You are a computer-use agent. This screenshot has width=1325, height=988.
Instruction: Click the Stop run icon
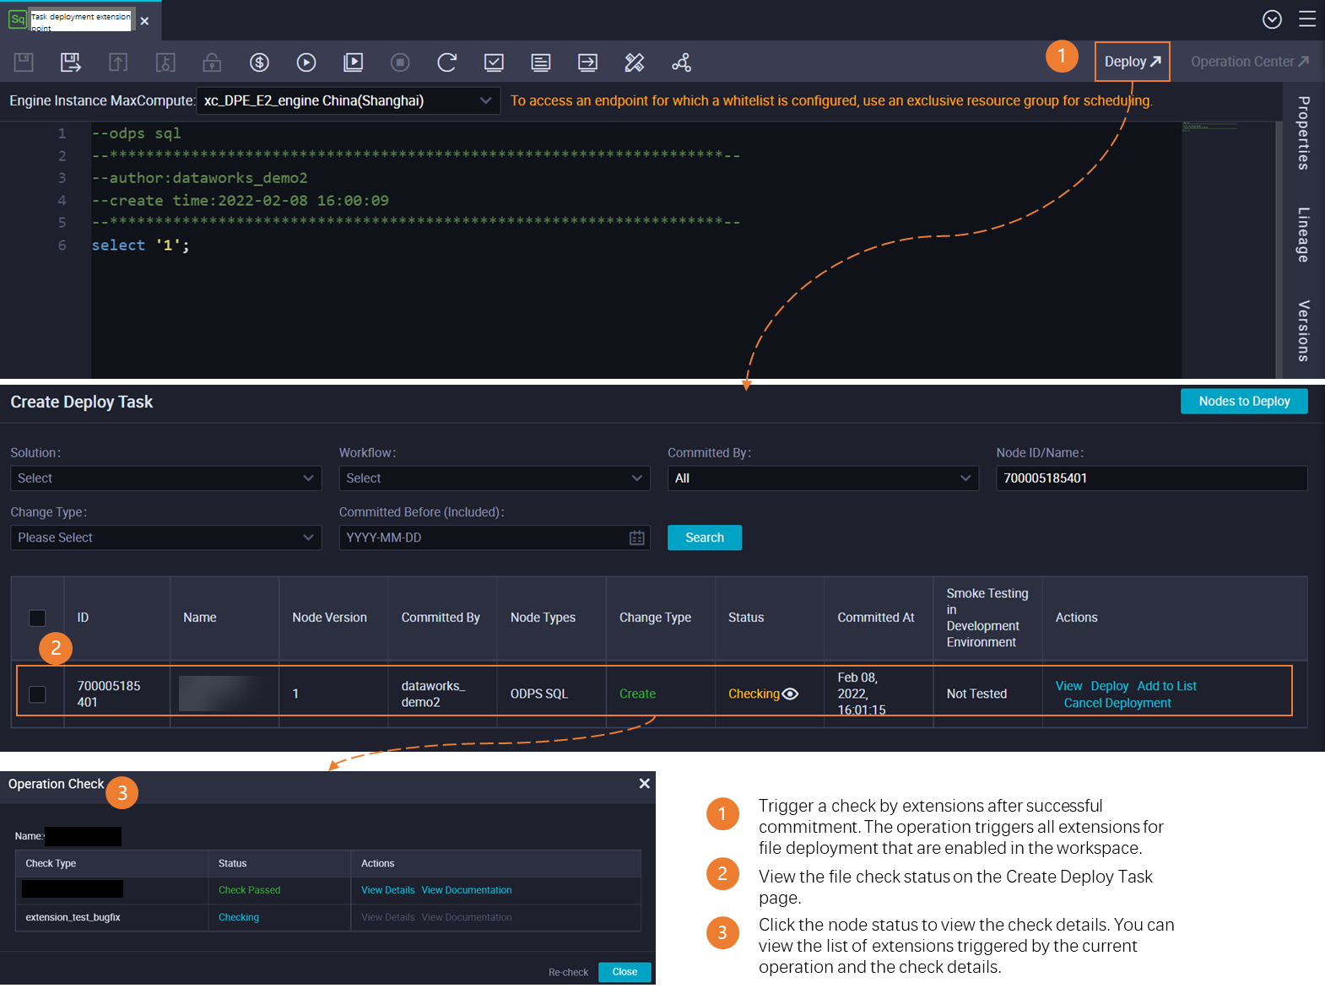(x=400, y=62)
